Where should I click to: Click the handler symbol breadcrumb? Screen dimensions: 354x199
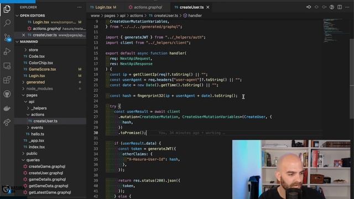pyautogui.click(x=192, y=15)
